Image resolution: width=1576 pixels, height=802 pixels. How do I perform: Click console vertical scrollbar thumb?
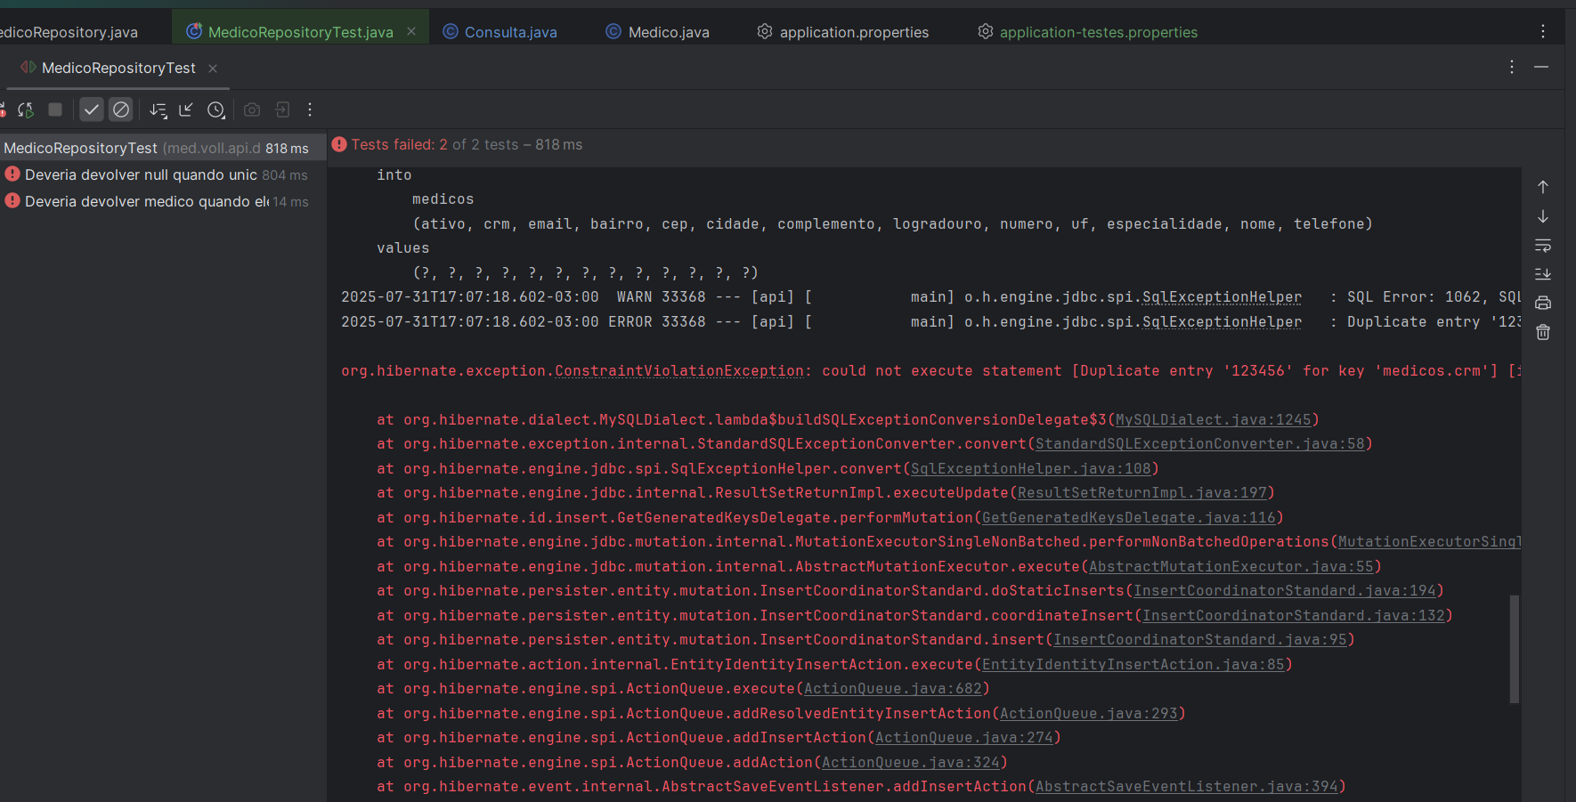1514,649
